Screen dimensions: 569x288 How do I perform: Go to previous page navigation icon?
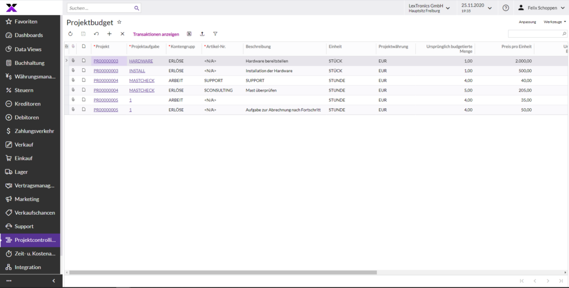[535, 281]
